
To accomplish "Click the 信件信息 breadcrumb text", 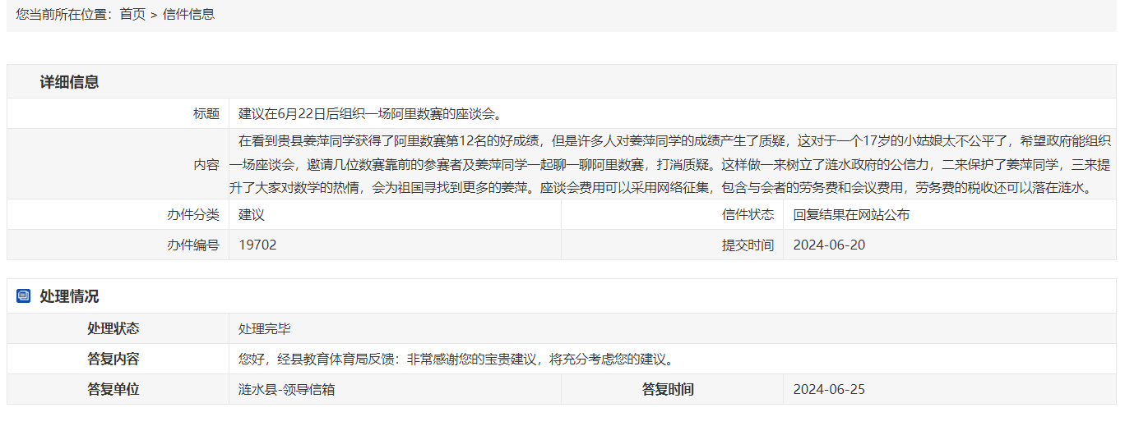I will [188, 14].
